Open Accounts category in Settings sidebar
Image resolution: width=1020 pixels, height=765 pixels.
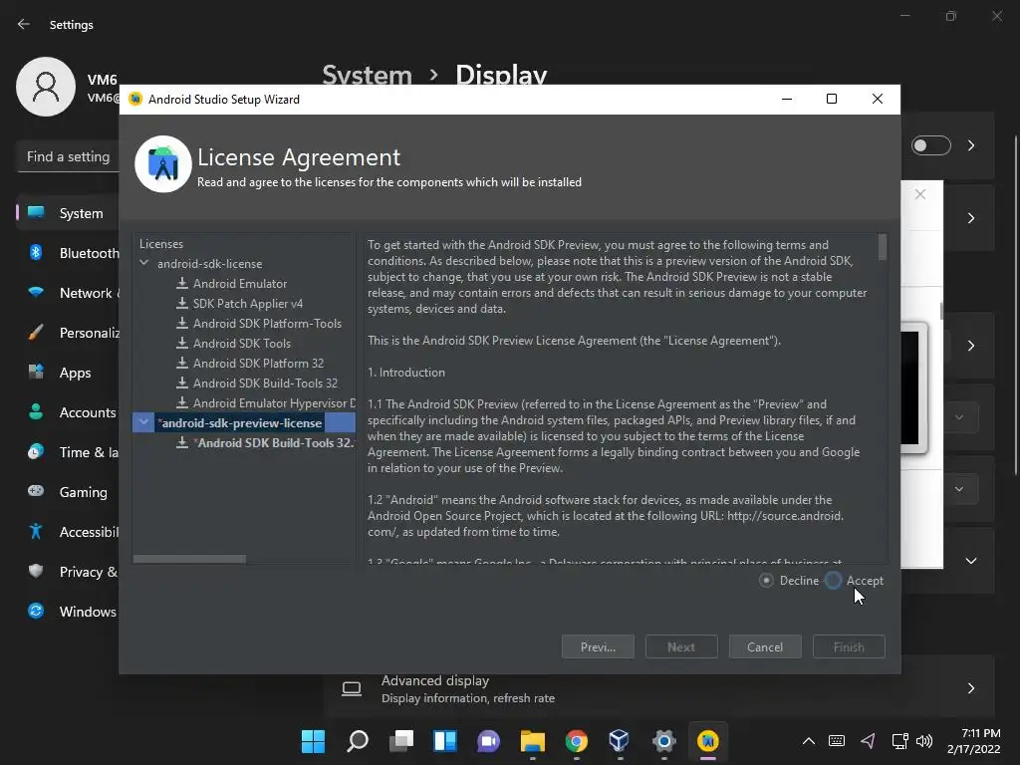pyautogui.click(x=69, y=412)
